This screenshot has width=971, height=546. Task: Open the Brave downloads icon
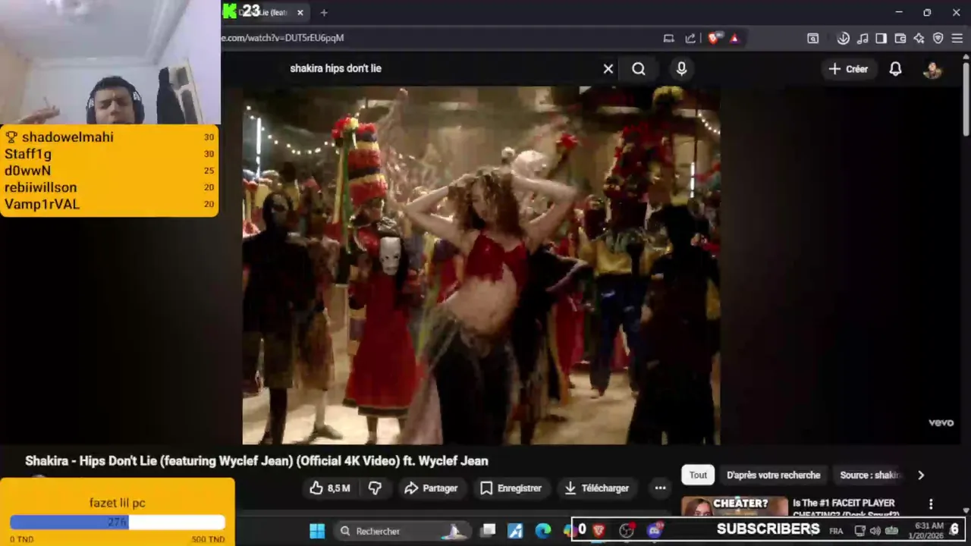843,38
